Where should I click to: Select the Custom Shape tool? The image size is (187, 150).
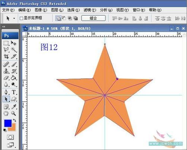(14, 99)
